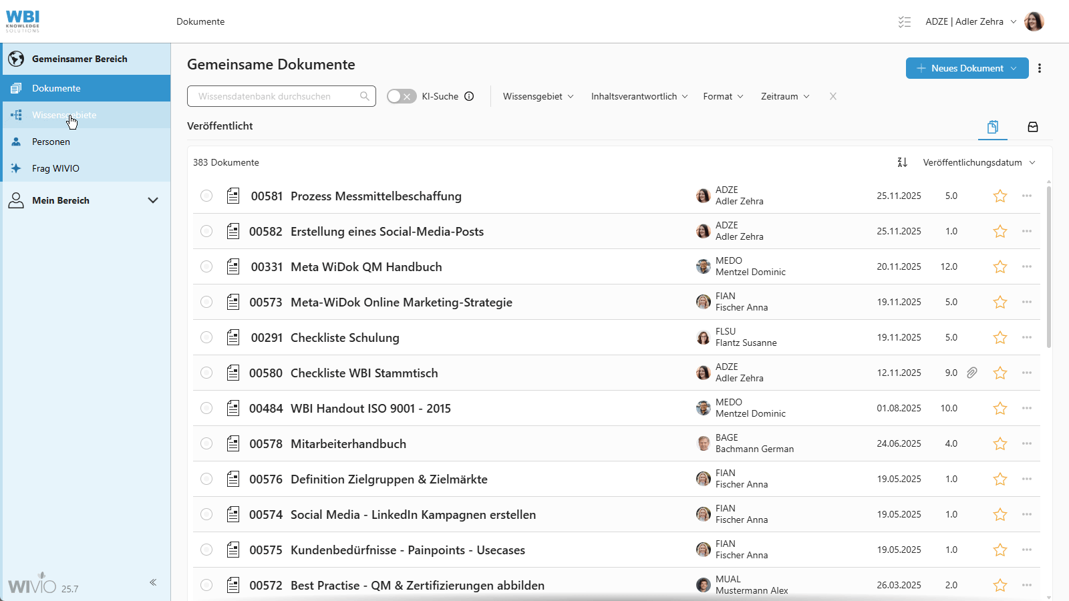1069x601 pixels.
Task: Enable the KI-Suche toggle switch
Action: [402, 96]
